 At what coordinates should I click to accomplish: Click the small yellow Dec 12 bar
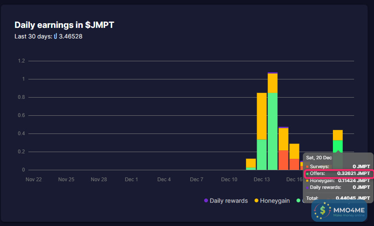click(251, 163)
